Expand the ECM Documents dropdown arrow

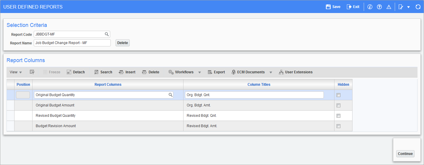tap(271, 72)
